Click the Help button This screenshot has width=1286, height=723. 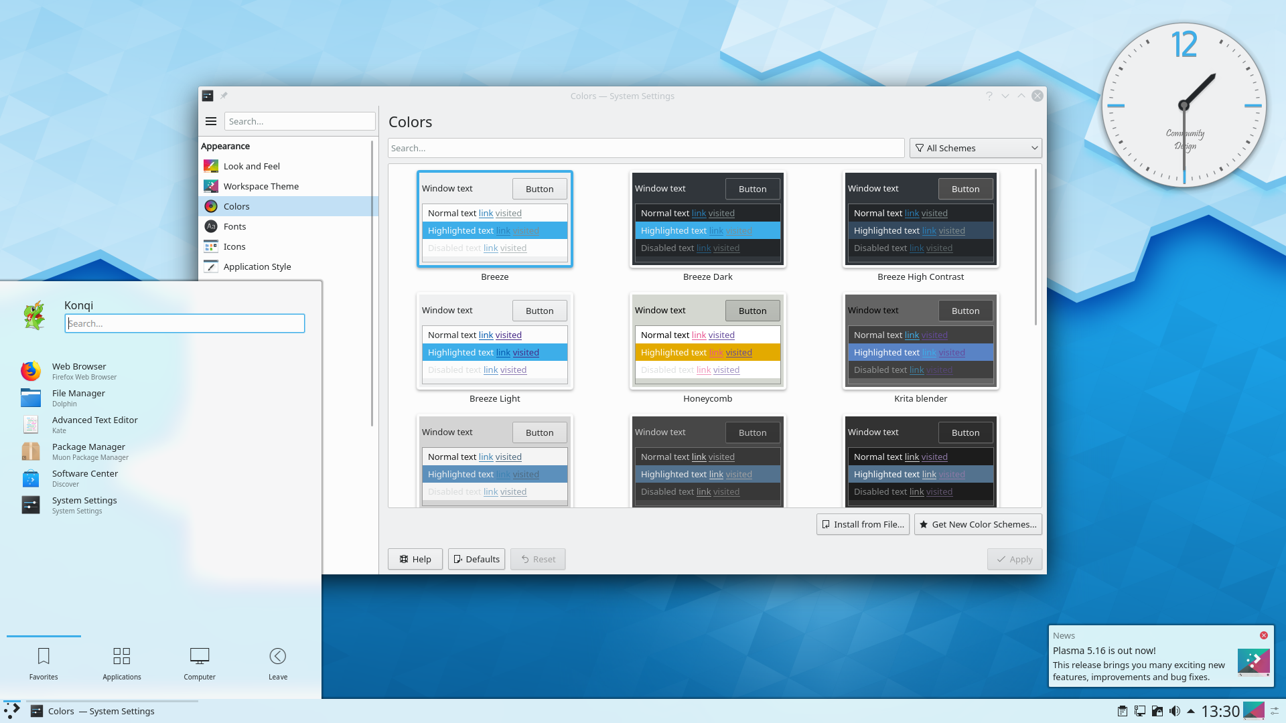pos(415,559)
